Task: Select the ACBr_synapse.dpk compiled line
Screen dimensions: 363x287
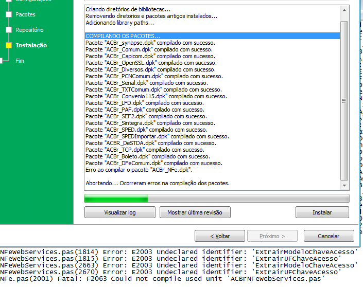Action: coord(150,43)
